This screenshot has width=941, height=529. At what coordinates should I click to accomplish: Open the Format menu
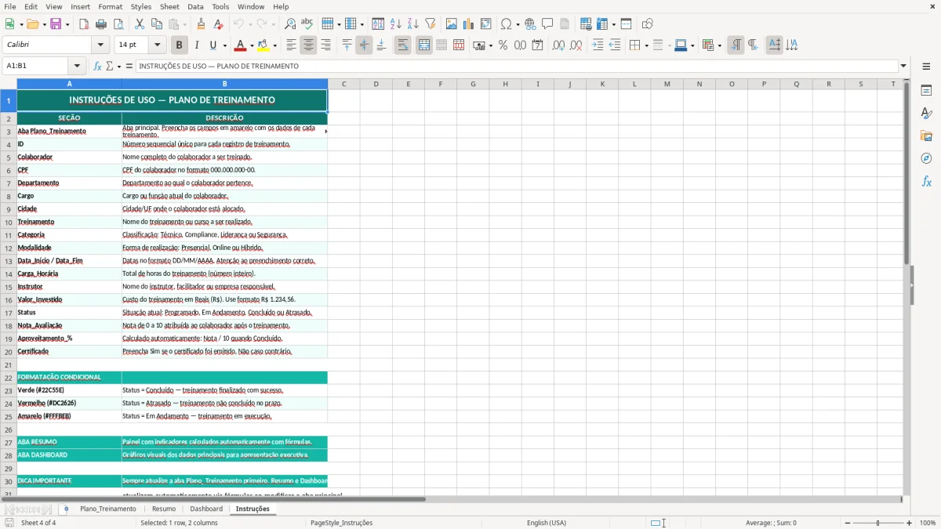[111, 6]
